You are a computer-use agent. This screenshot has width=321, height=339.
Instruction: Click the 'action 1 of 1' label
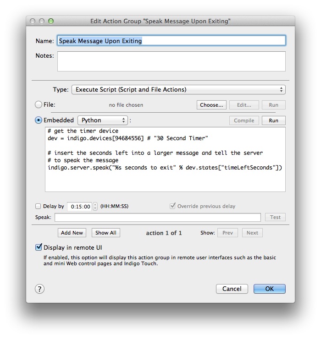[164, 233]
